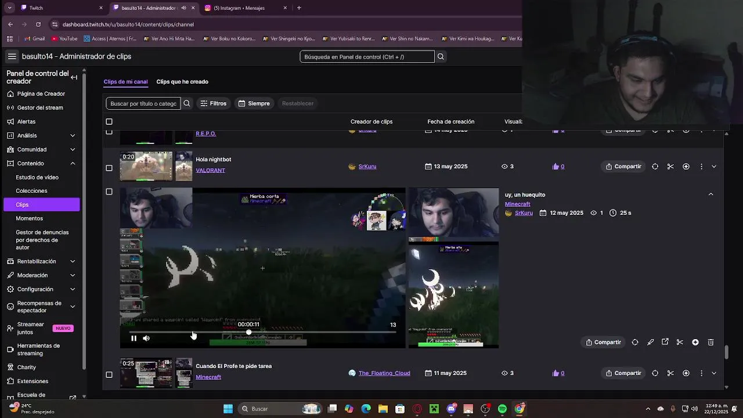Expand the Hola nightbot clip row

point(714,167)
